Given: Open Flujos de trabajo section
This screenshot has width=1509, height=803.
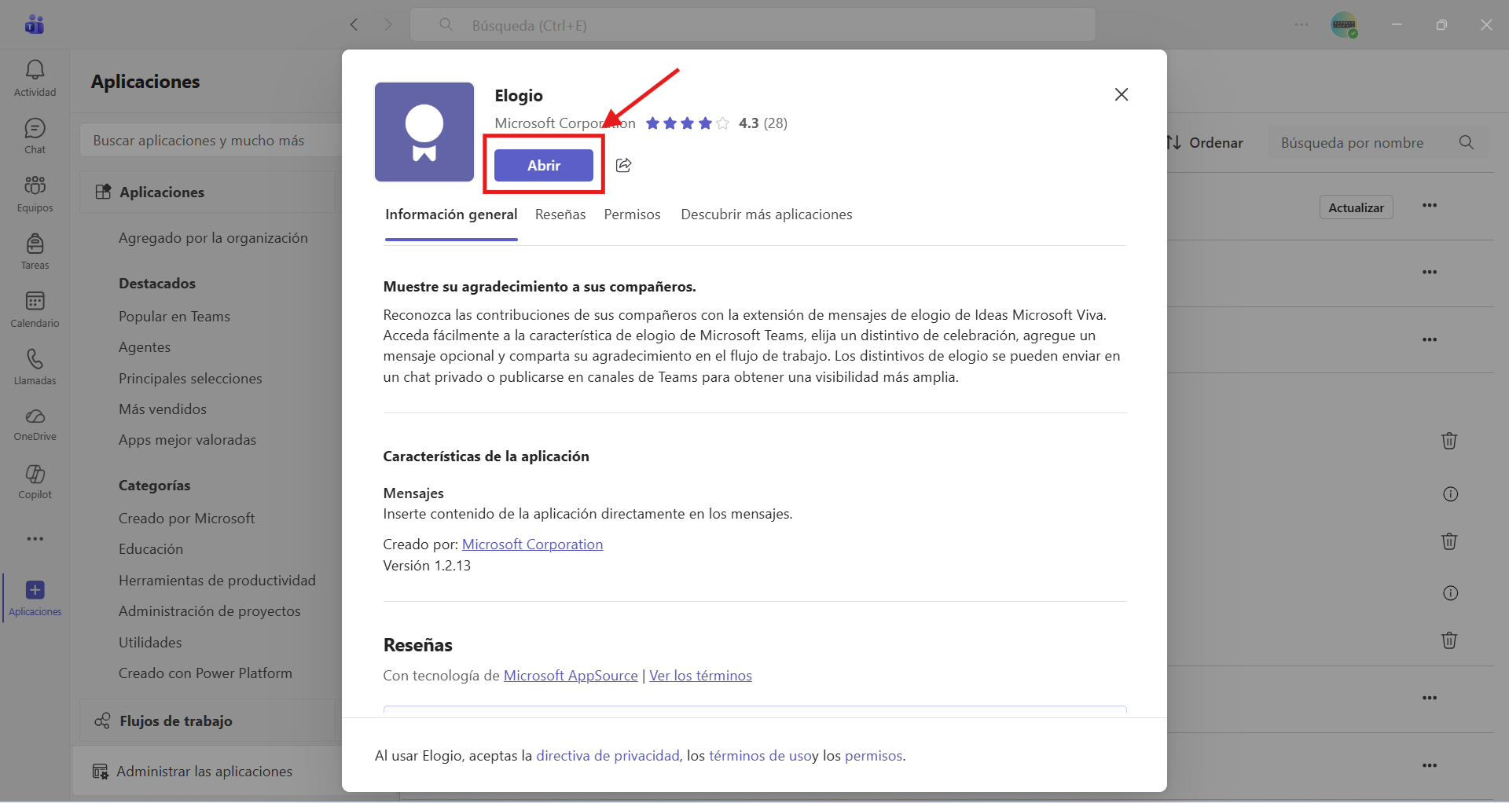Looking at the screenshot, I should coord(207,720).
